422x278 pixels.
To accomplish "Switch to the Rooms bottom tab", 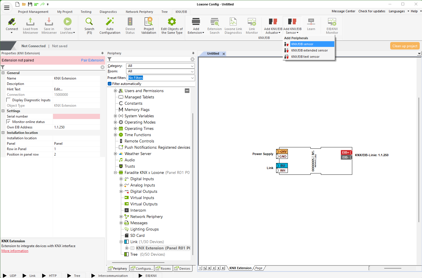I will (x=163, y=269).
